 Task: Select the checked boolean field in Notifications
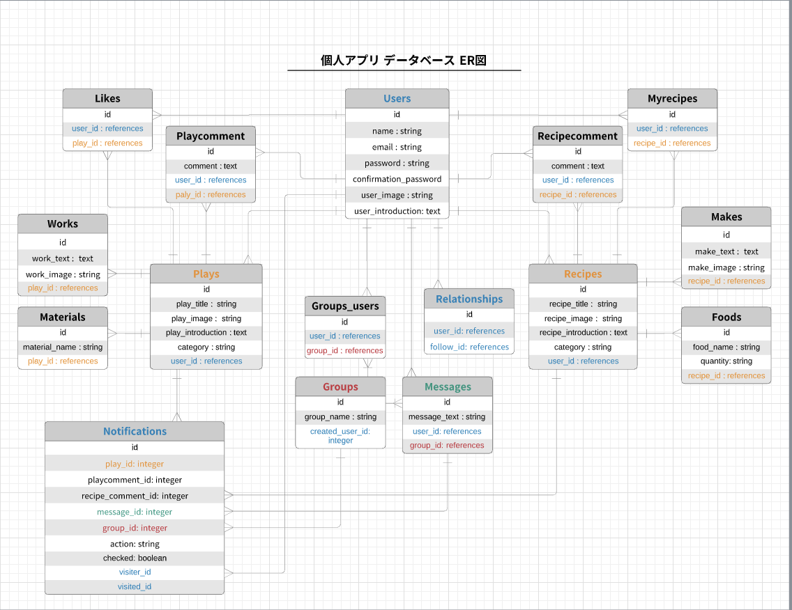click(134, 558)
